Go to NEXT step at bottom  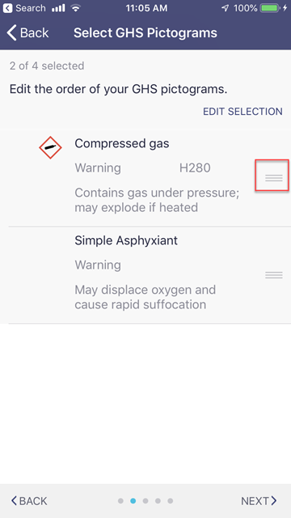point(259,501)
